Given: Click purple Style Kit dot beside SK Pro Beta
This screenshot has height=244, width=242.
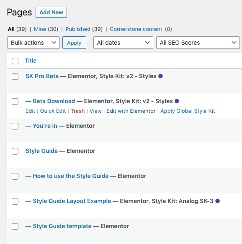Looking at the screenshot, I should click(x=160, y=76).
